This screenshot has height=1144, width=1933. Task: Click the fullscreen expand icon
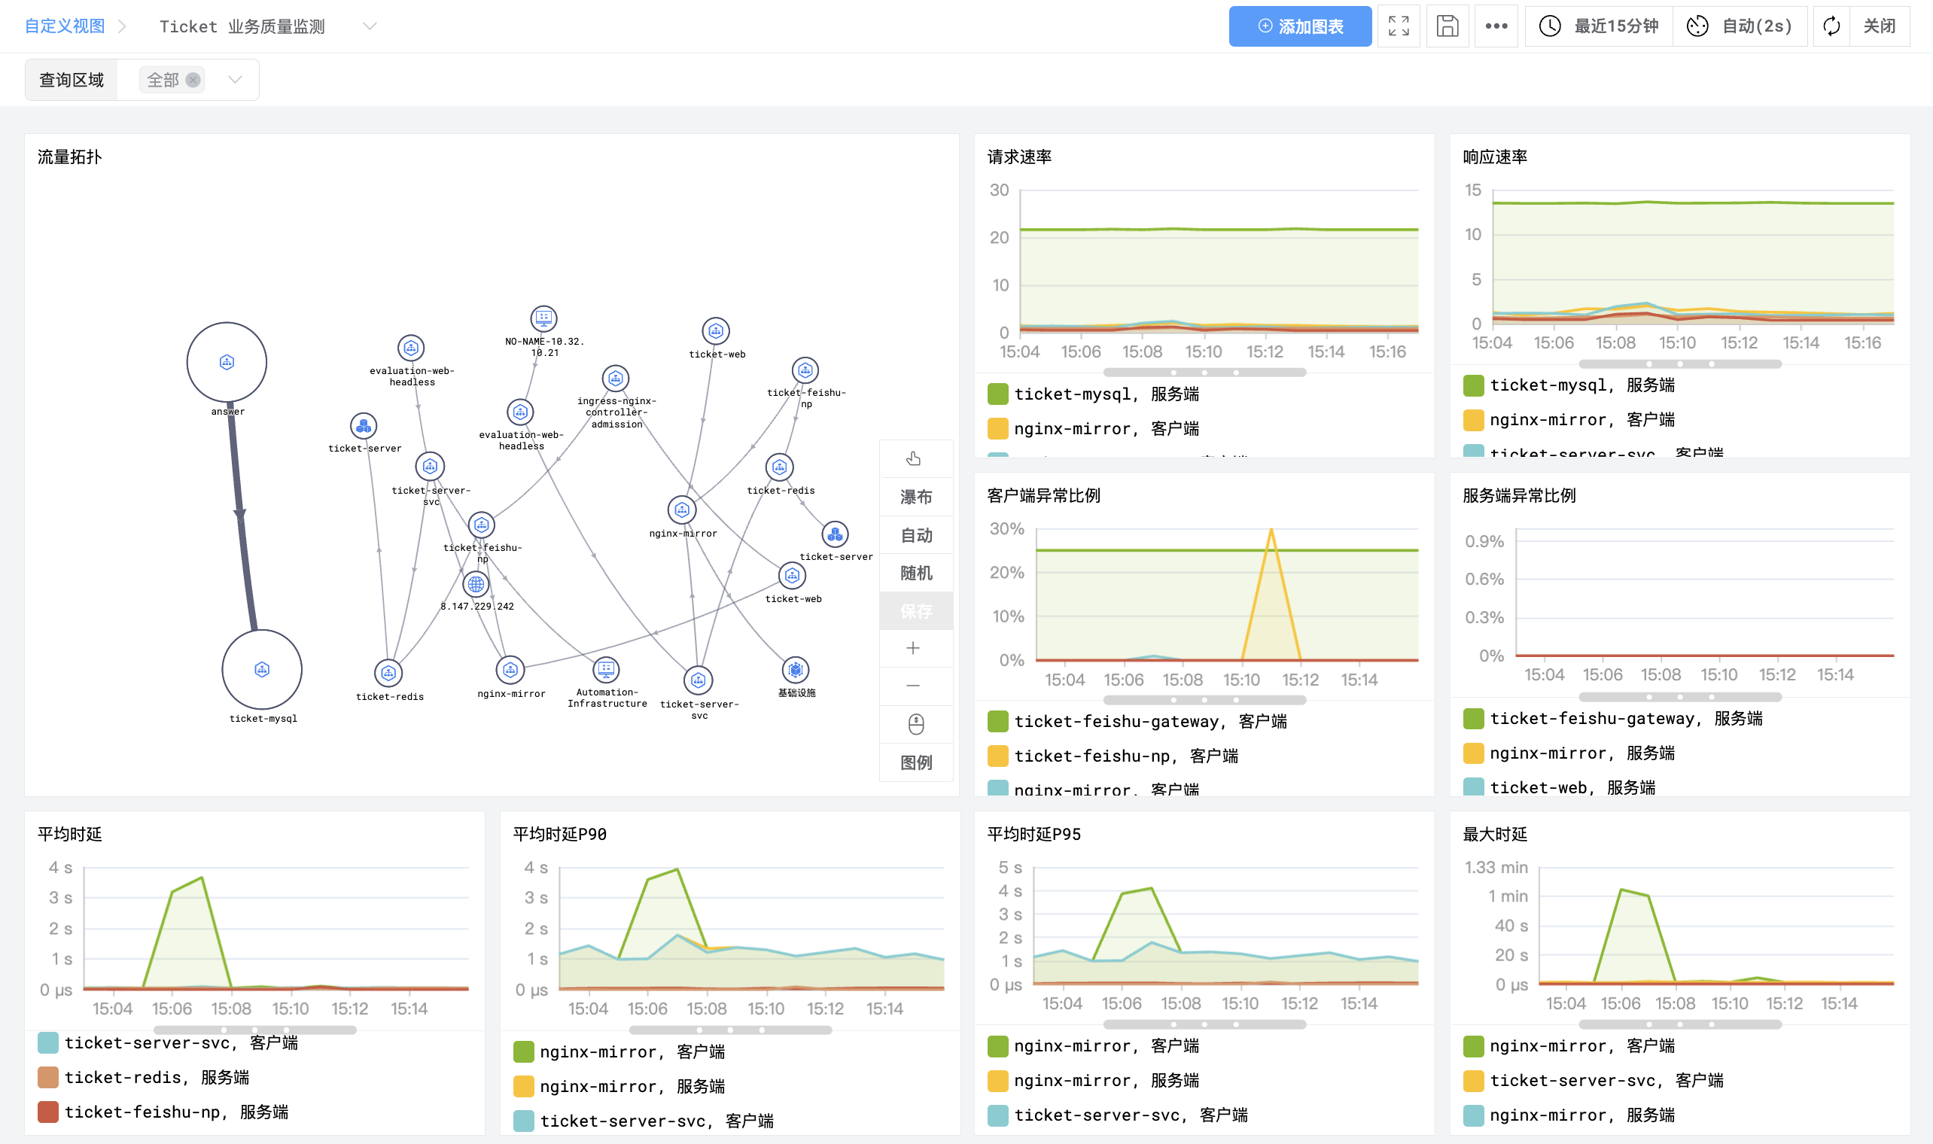coord(1398,26)
